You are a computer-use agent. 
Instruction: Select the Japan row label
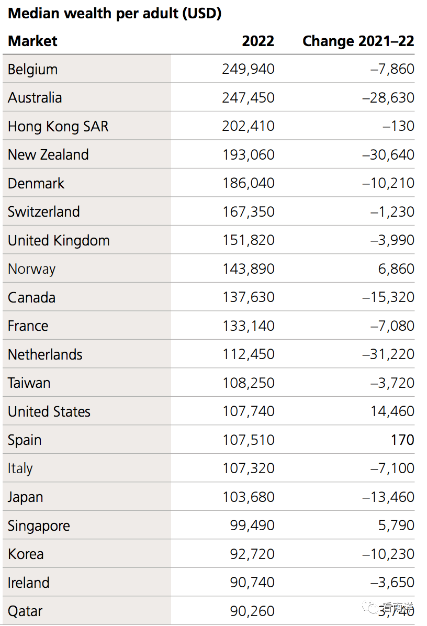(x=26, y=497)
